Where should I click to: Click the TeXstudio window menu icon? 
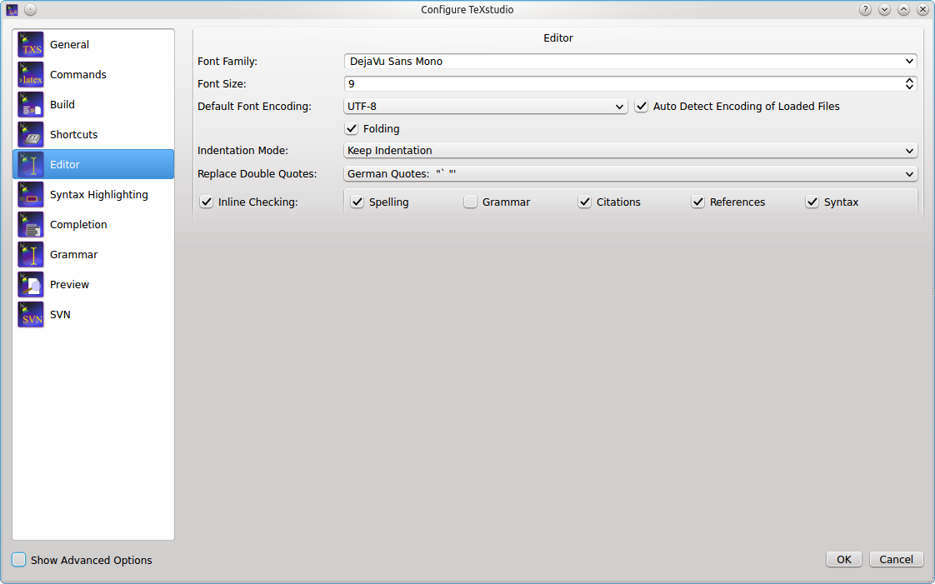tap(12, 9)
